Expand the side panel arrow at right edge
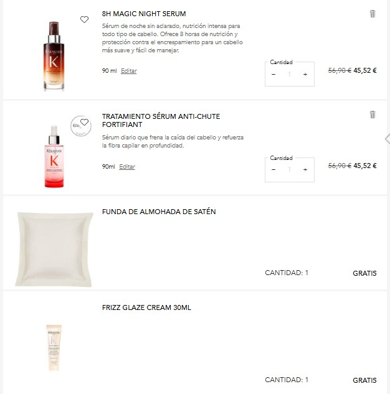Viewport: 390px width, 394px height. (387, 138)
